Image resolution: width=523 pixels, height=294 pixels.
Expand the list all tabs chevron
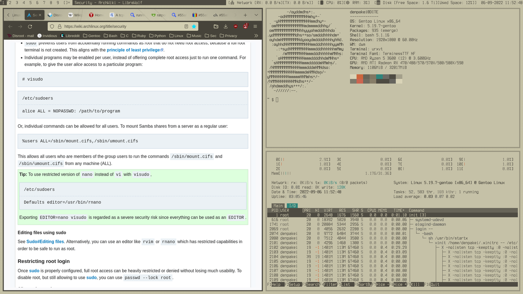coord(256,15)
